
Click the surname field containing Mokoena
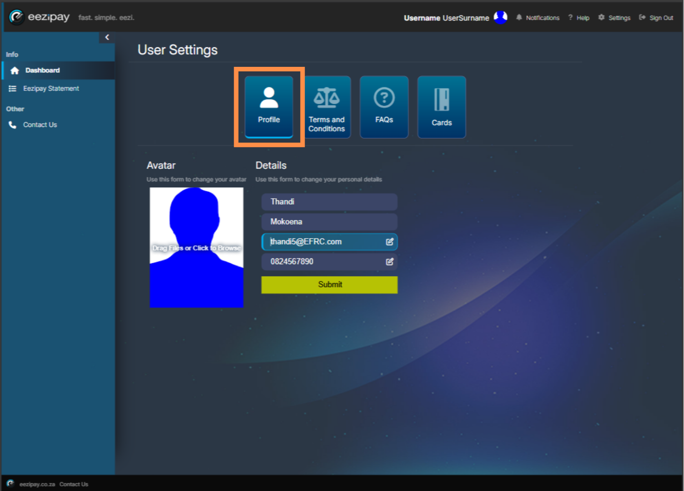[329, 222]
